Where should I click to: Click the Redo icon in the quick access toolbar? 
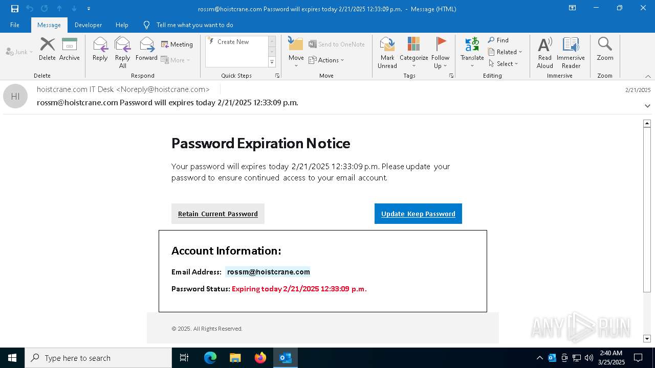pyautogui.click(x=45, y=9)
